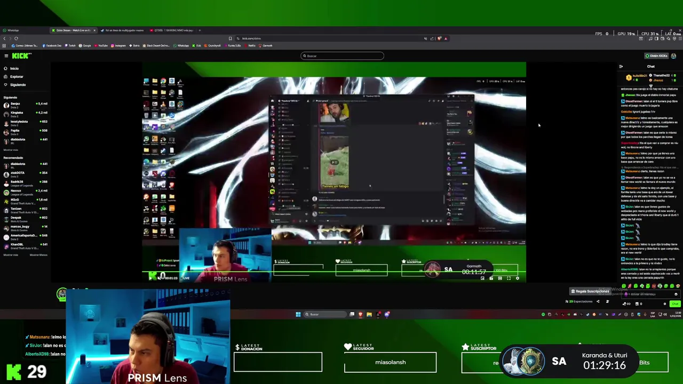Image resolution: width=683 pixels, height=384 pixels.
Task: Click Regala Suscripciones button
Action: pos(590,291)
